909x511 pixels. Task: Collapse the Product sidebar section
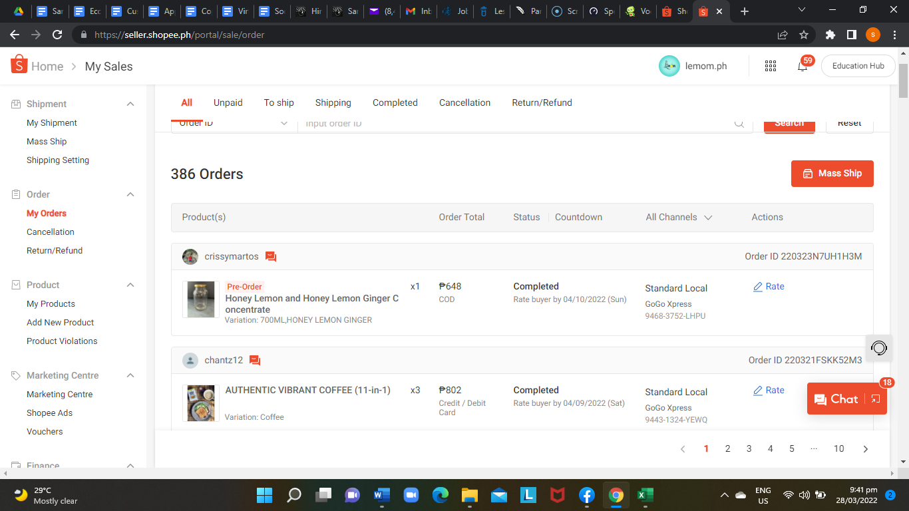tap(130, 285)
